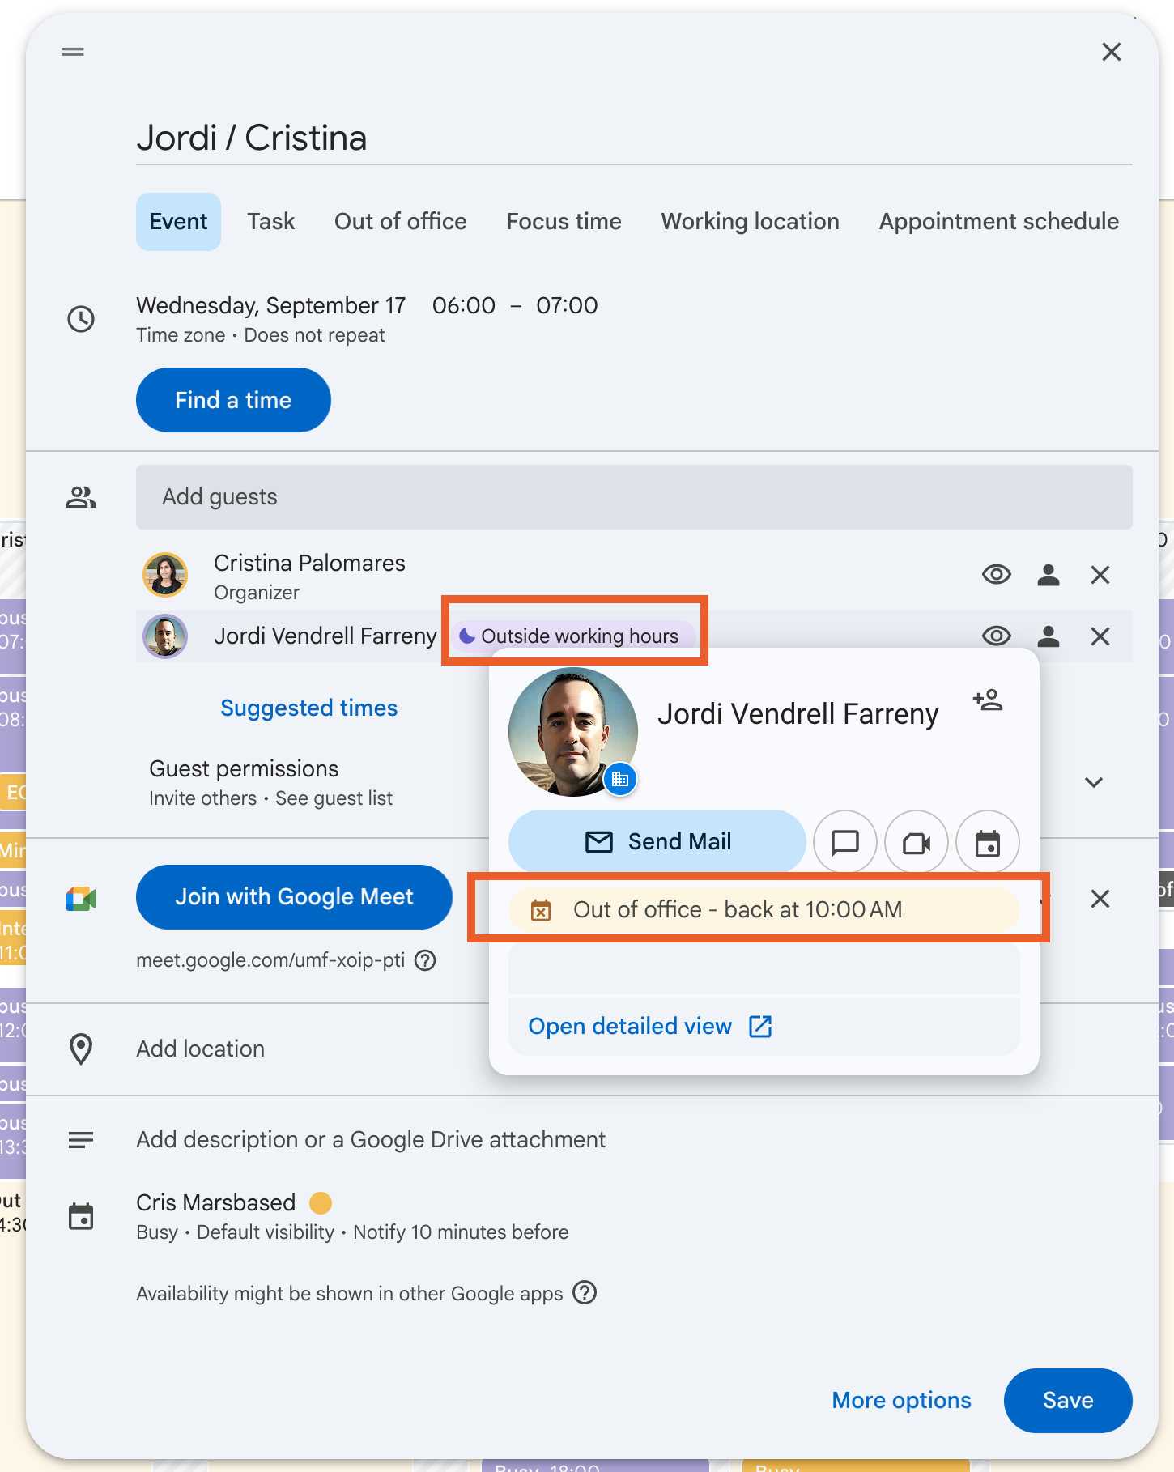Change the end time 07:00
The image size is (1174, 1472).
[567, 305]
